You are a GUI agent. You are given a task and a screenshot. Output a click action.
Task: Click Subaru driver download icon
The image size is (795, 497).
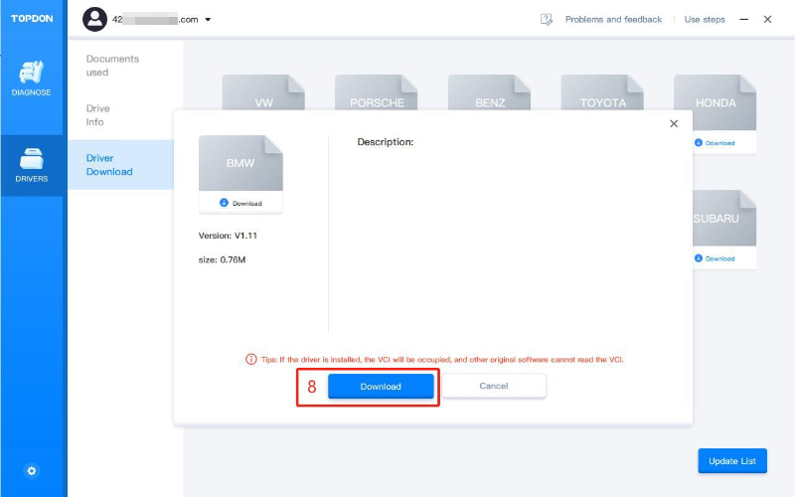click(x=698, y=258)
